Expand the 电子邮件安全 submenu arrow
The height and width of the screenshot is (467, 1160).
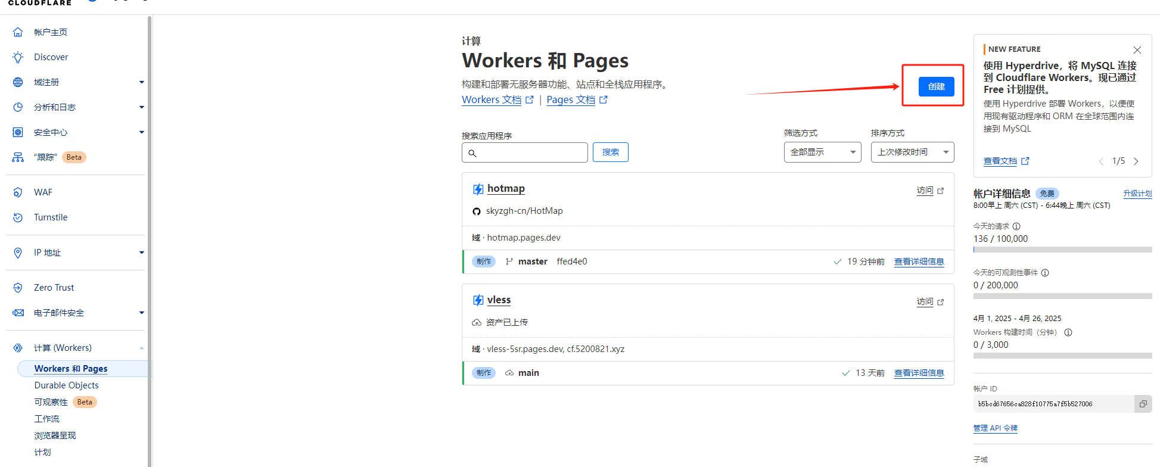(x=142, y=313)
